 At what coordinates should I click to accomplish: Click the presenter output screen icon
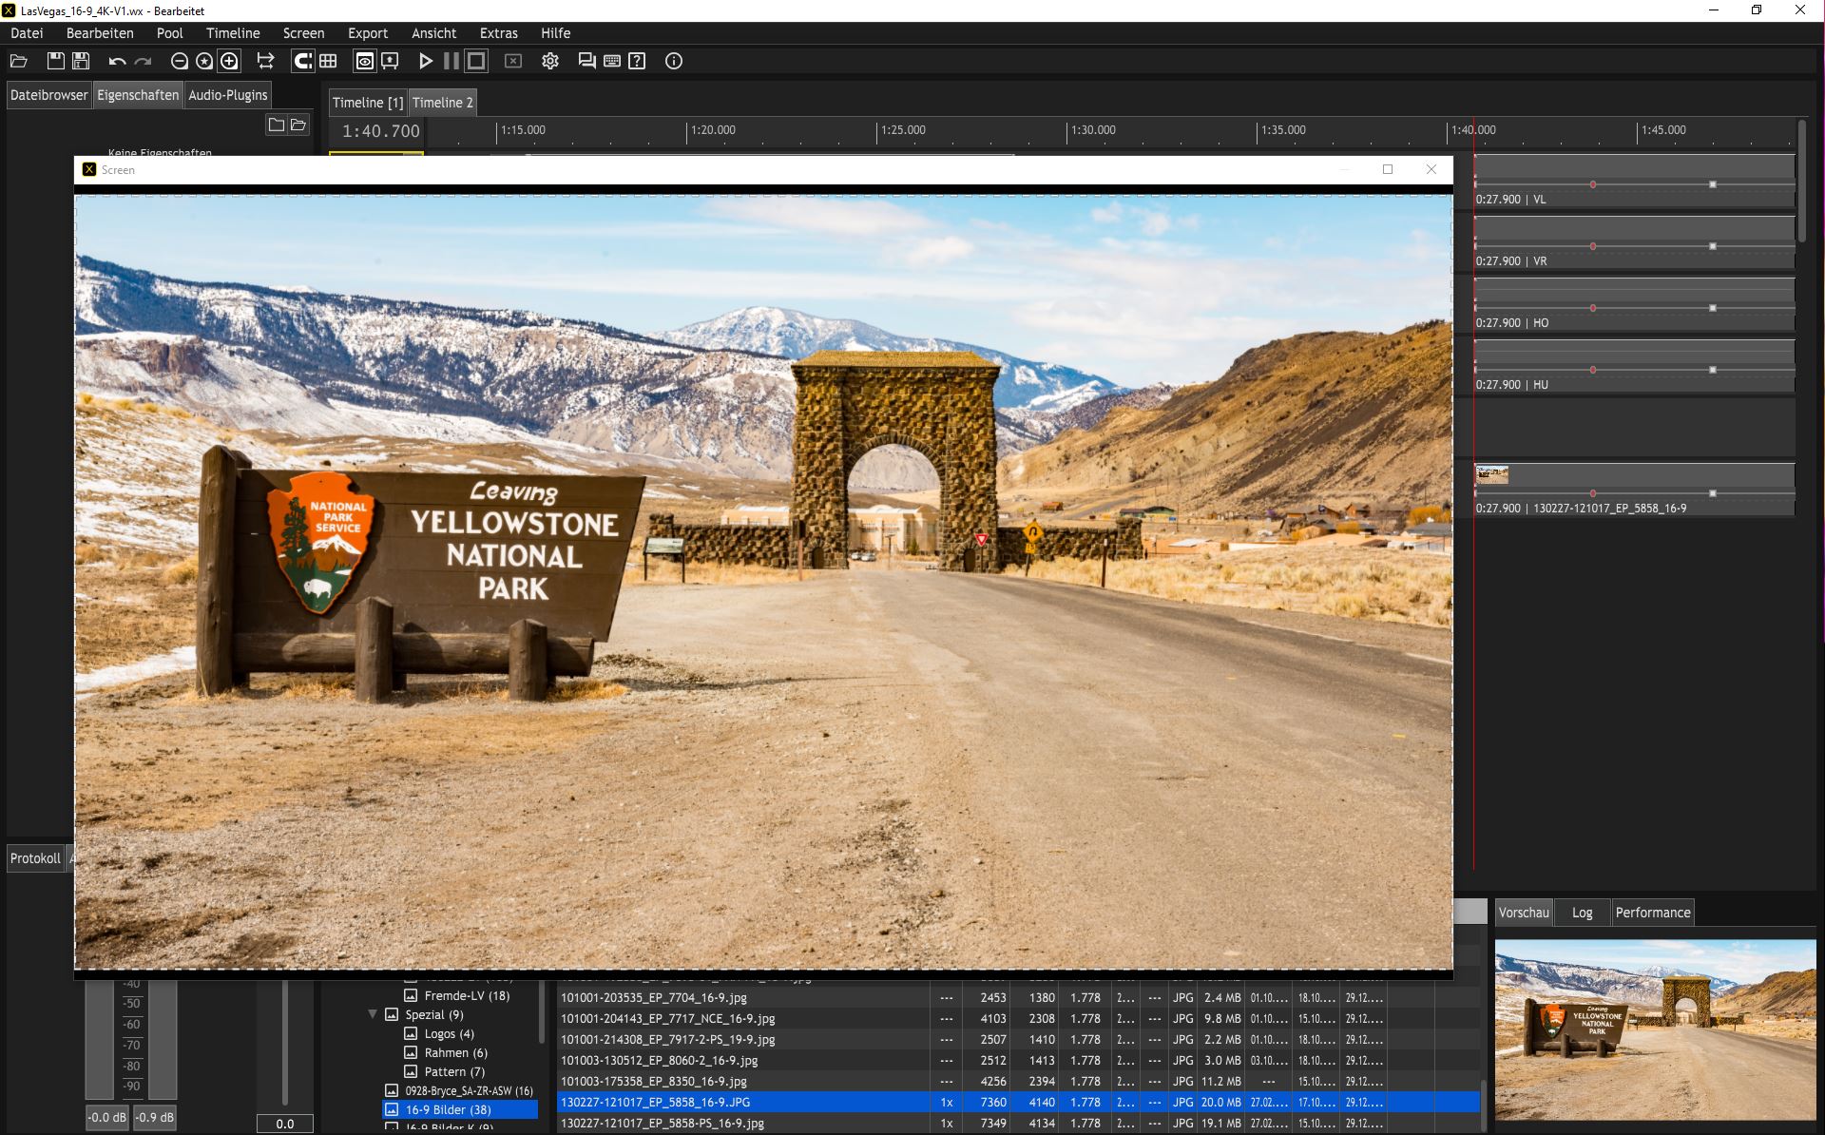pyautogui.click(x=390, y=61)
